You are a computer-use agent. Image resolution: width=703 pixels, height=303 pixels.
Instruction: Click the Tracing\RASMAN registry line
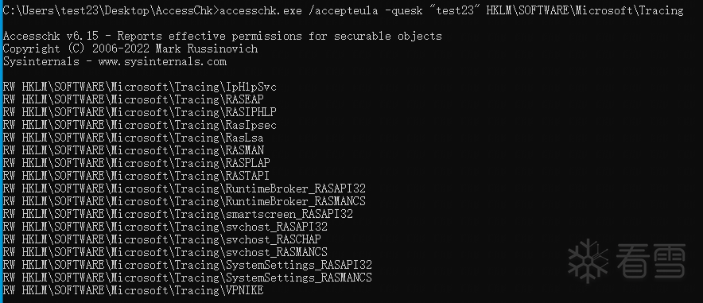click(x=133, y=150)
